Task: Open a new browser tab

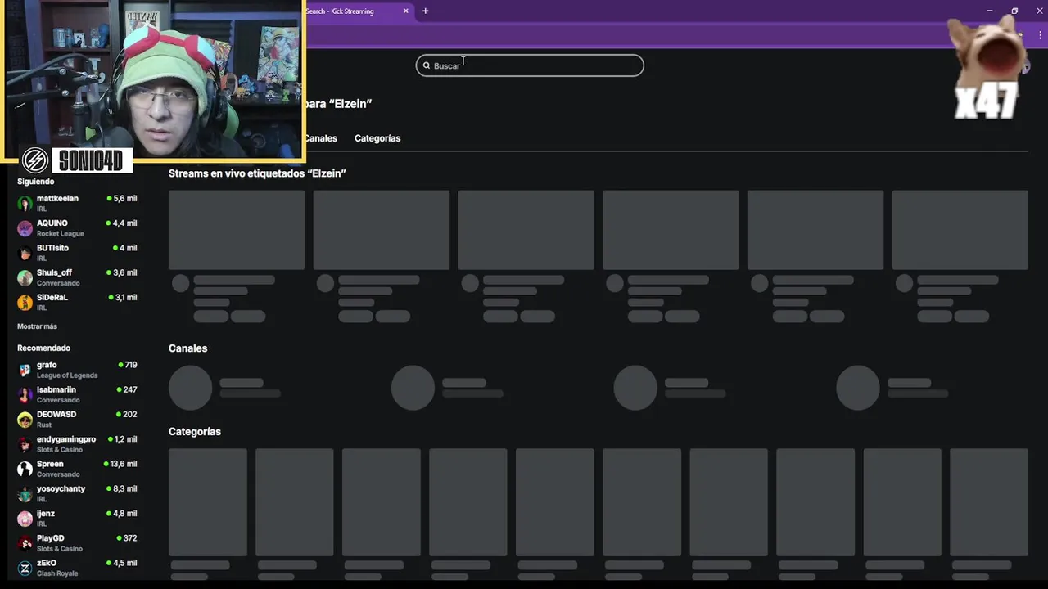Action: 425,11
